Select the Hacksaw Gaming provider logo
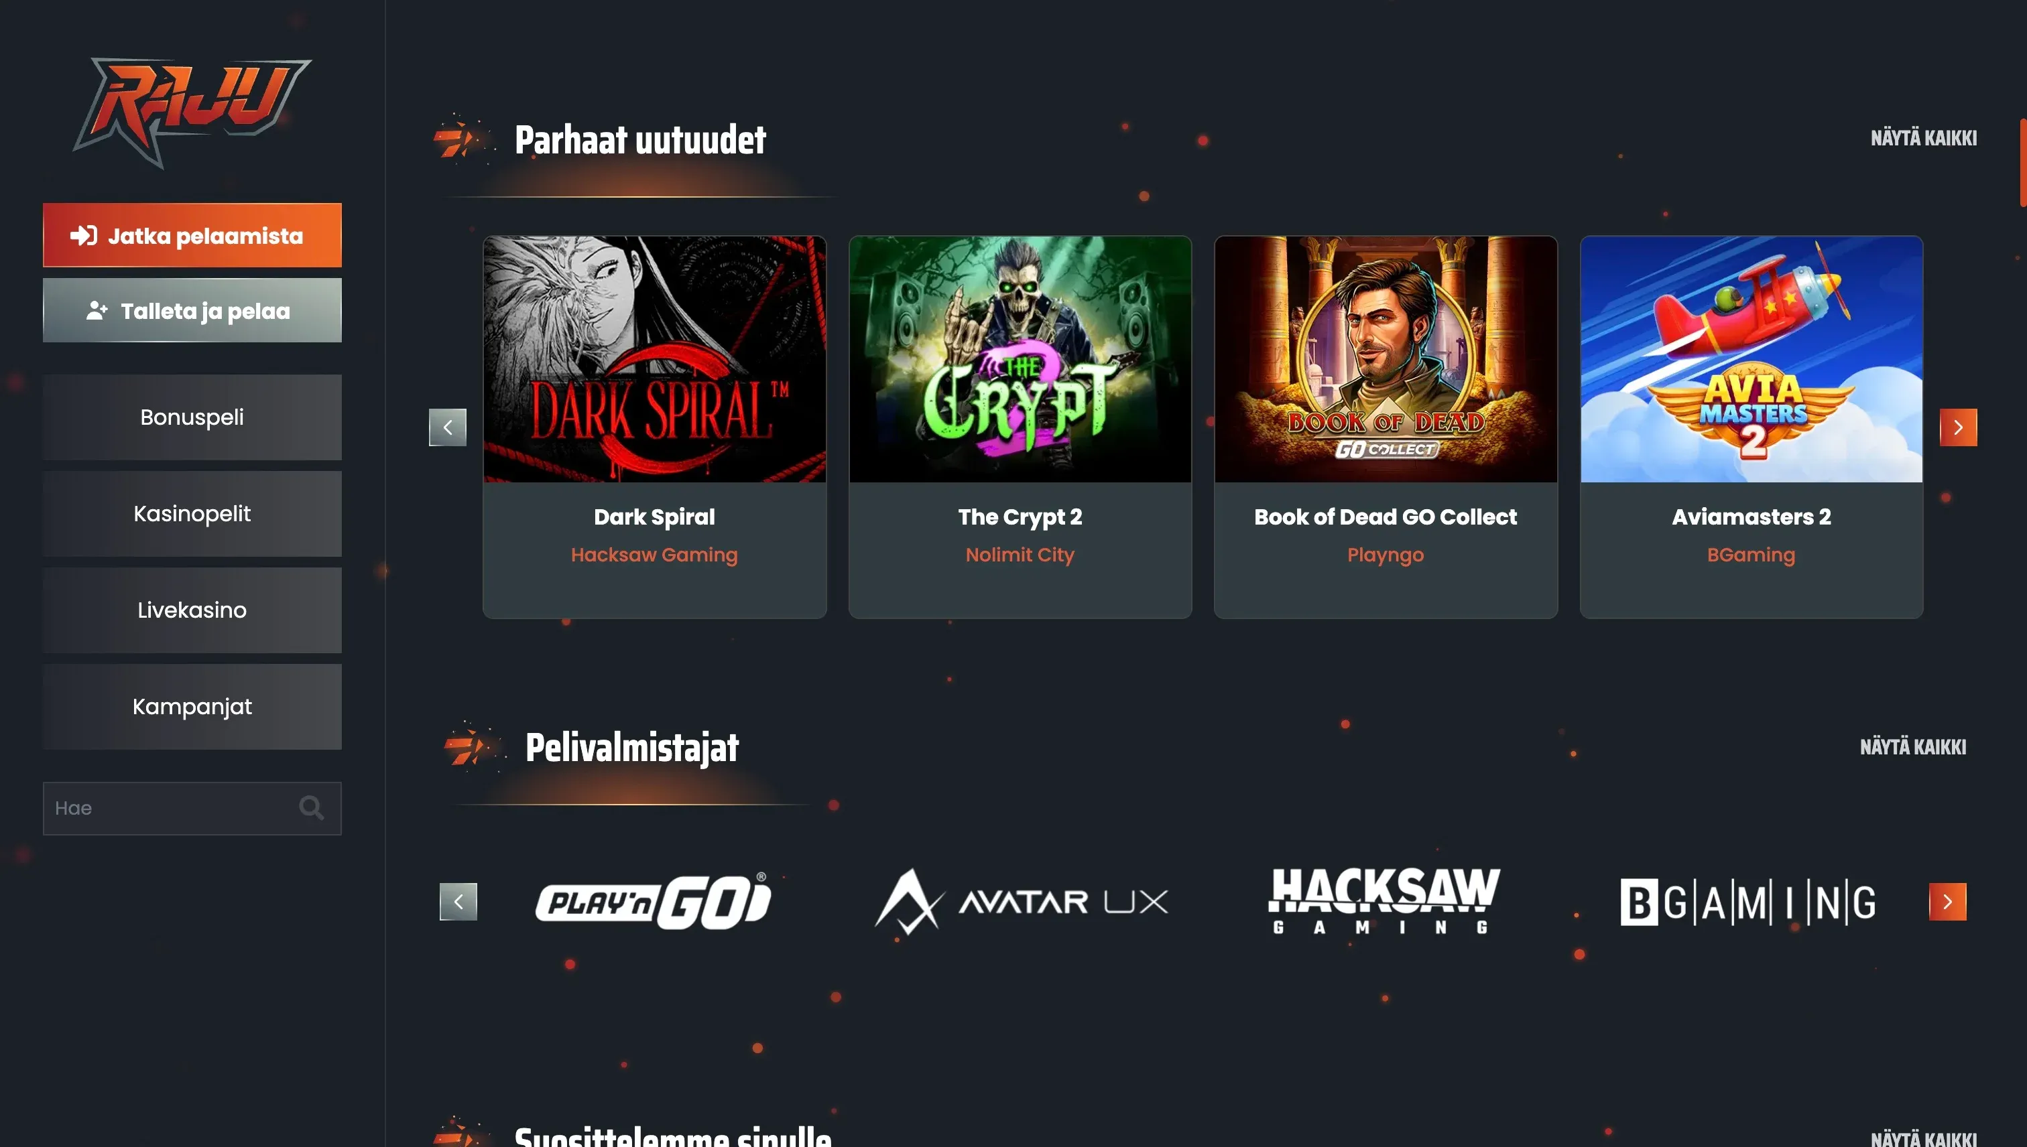The height and width of the screenshot is (1147, 2027). (x=1385, y=901)
